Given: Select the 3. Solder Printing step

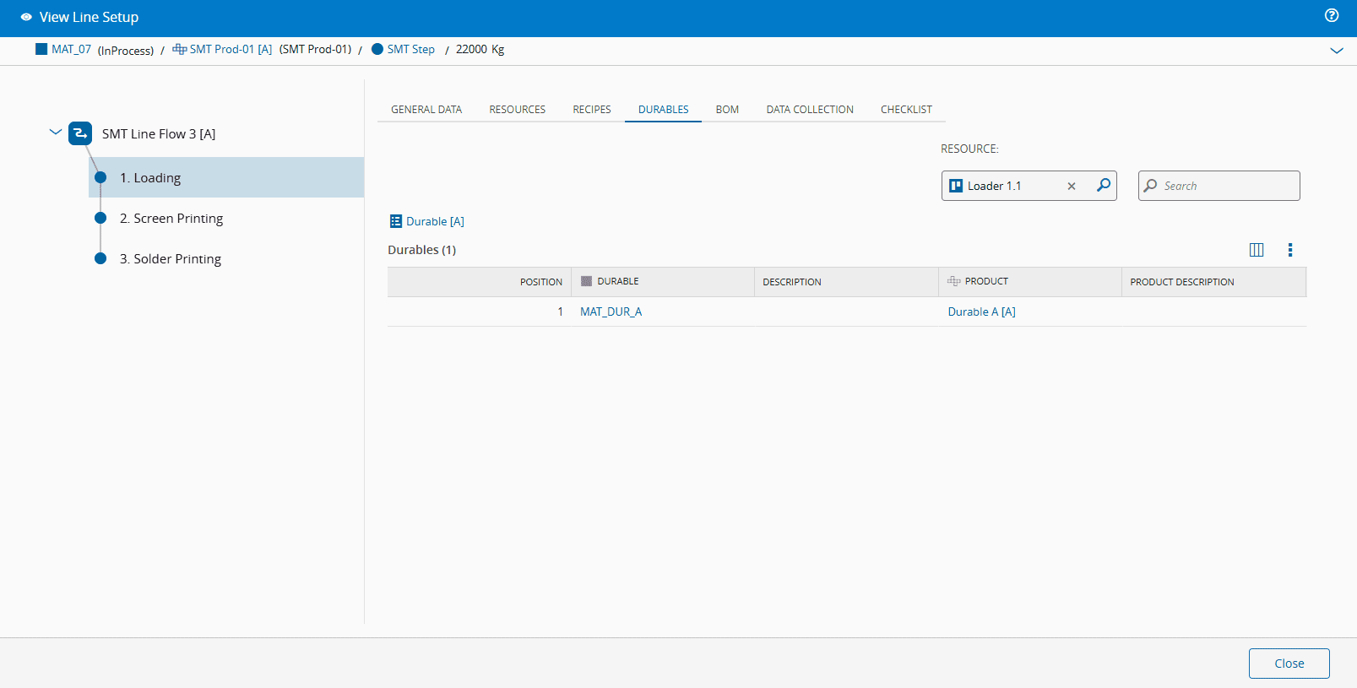Looking at the screenshot, I should (171, 259).
